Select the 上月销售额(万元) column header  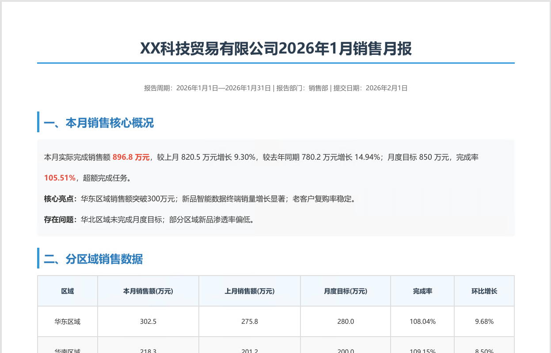coord(249,291)
